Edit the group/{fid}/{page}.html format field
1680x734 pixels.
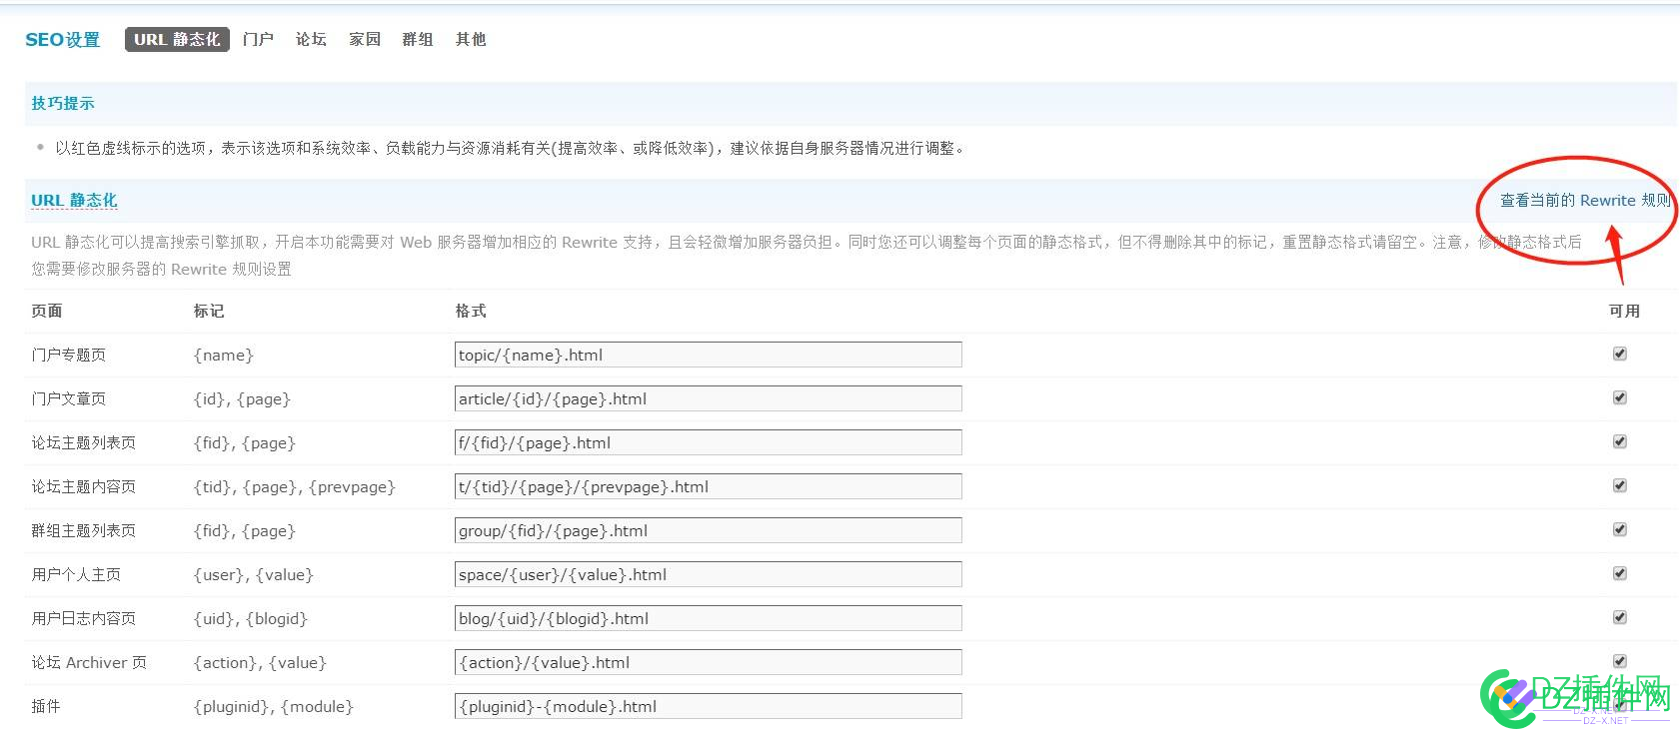click(x=709, y=530)
